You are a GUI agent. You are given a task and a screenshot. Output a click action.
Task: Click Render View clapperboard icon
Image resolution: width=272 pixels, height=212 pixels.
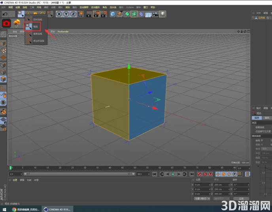tap(89, 14)
